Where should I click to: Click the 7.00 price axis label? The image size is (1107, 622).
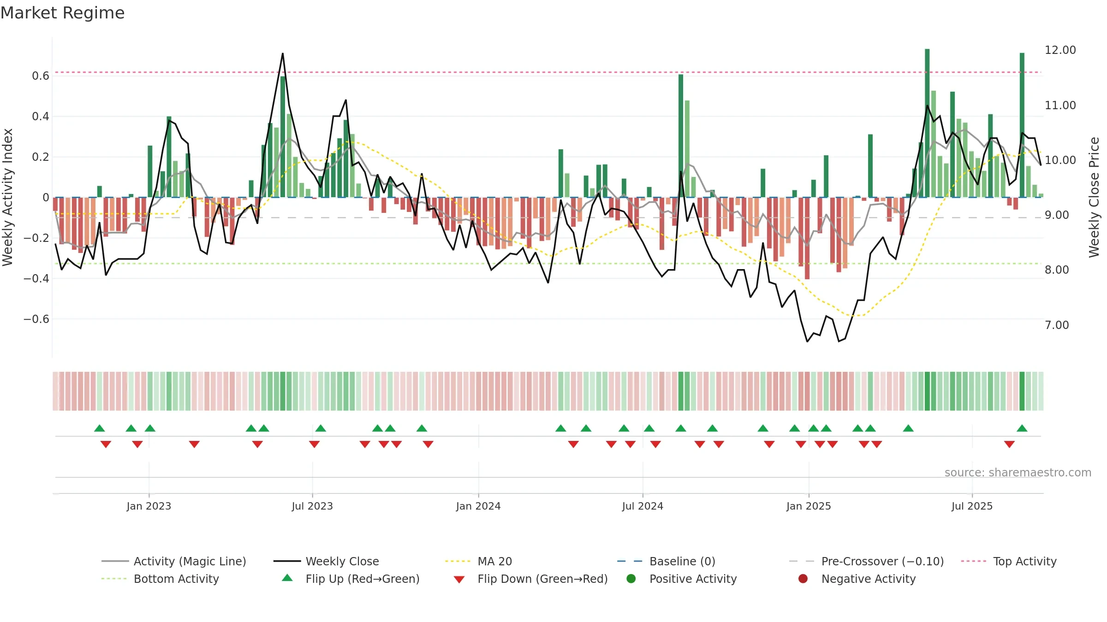point(1057,325)
